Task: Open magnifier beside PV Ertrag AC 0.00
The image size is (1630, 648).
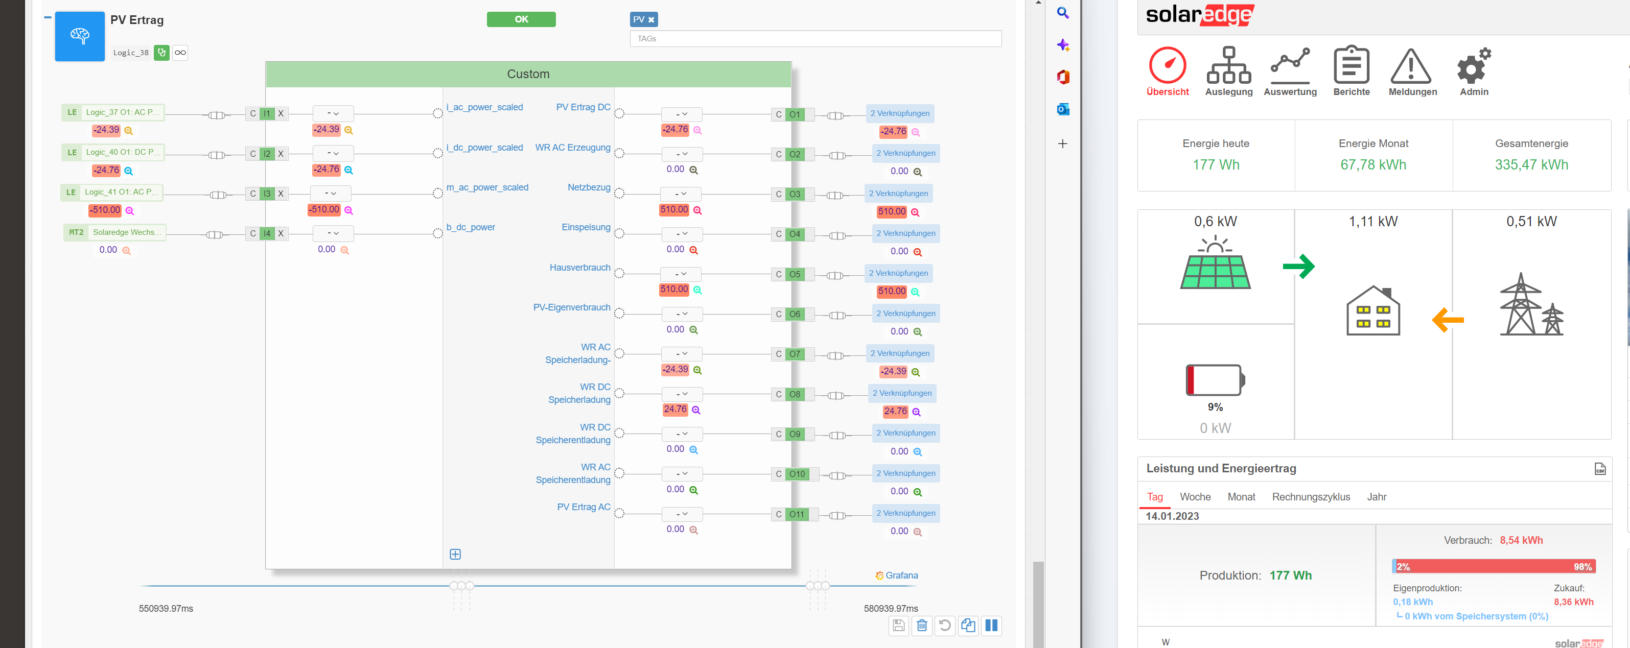Action: coord(693,530)
